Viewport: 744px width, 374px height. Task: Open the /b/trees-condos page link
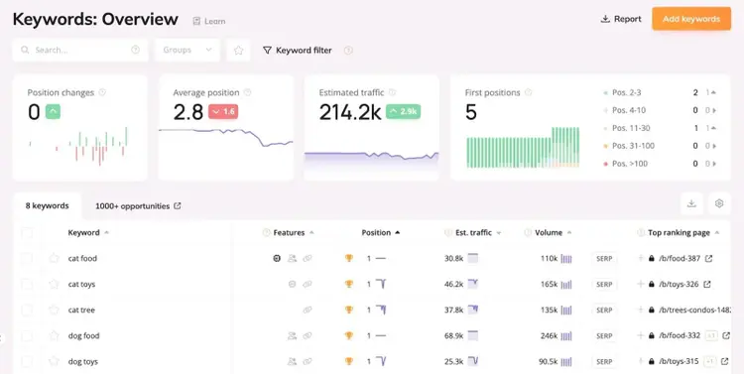pyautogui.click(x=695, y=310)
